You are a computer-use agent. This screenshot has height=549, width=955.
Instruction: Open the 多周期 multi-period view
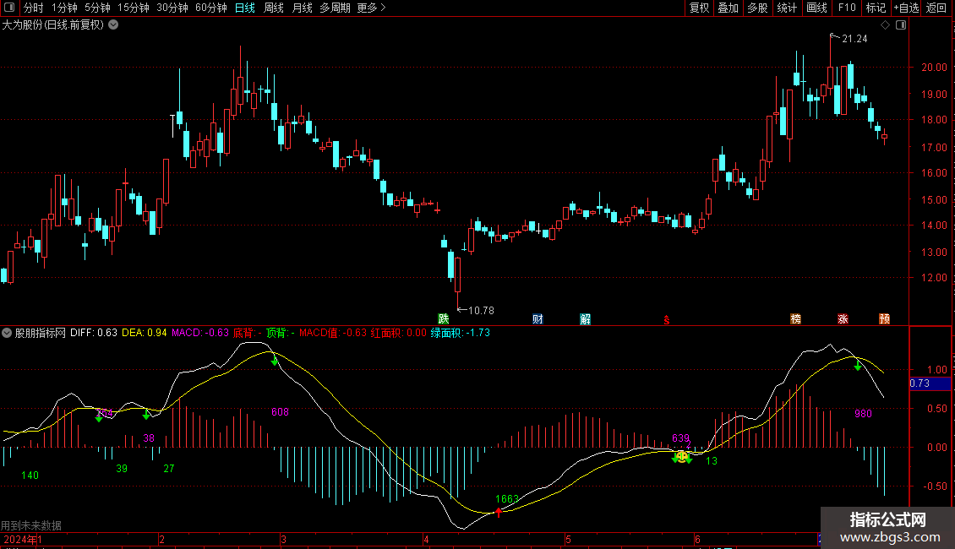click(335, 8)
